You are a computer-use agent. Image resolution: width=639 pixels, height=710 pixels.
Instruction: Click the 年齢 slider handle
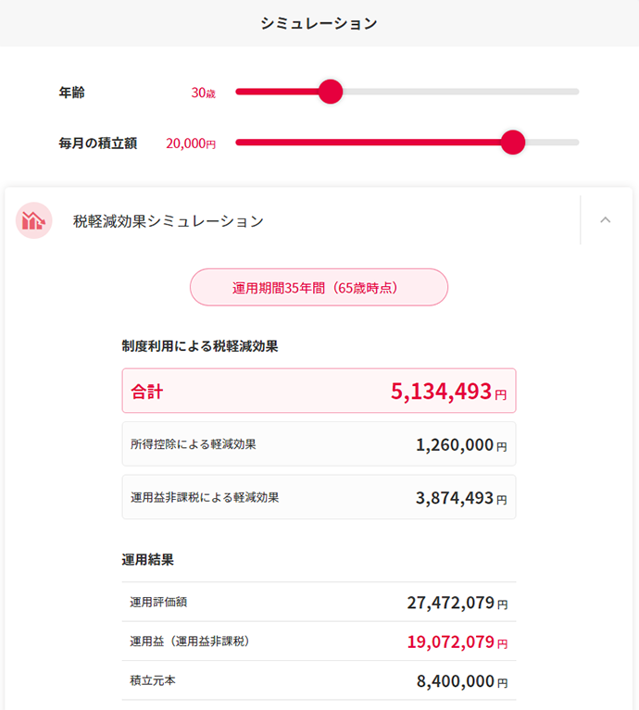pos(330,92)
